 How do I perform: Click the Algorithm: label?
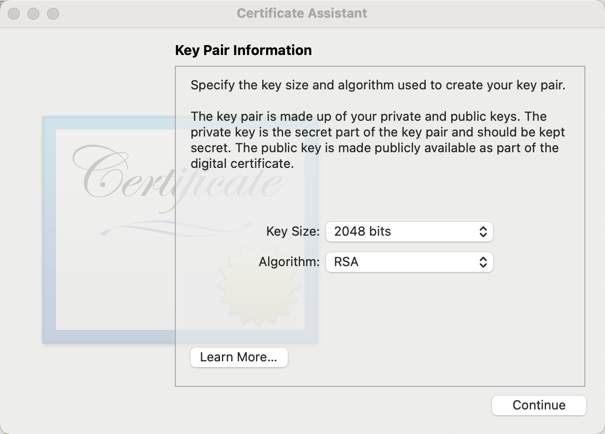pyautogui.click(x=289, y=262)
